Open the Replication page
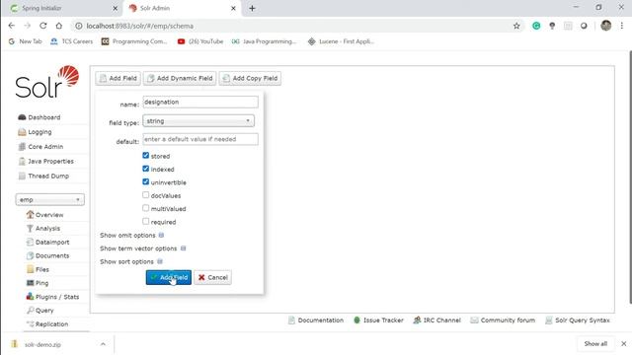Viewport: 632px width, 355px height. click(47, 324)
